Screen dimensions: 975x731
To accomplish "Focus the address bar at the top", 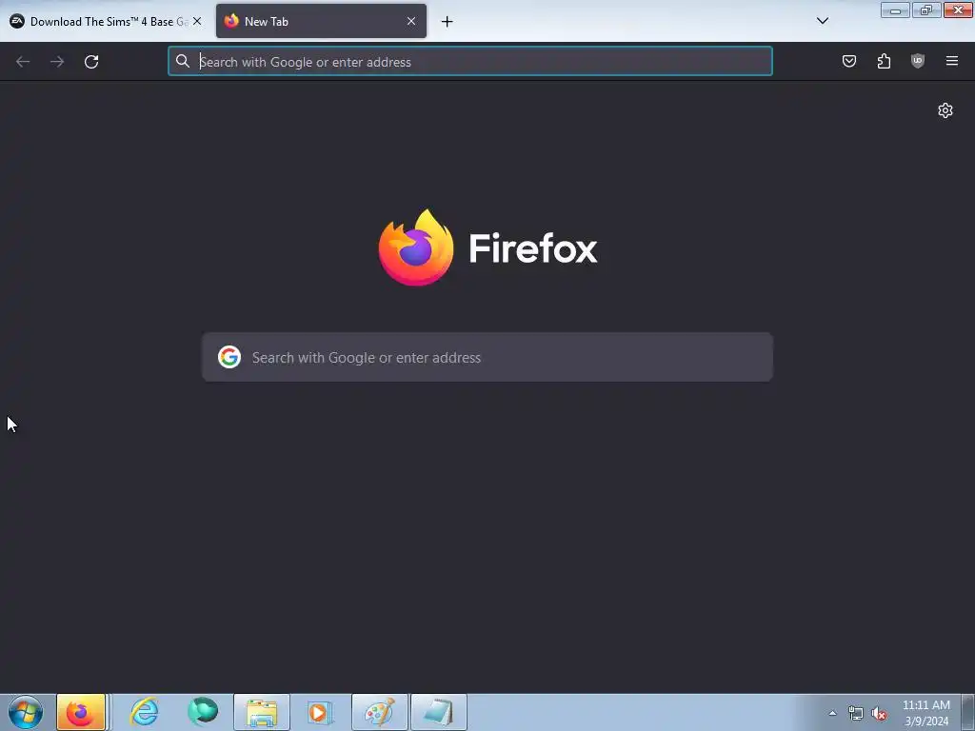I will pyautogui.click(x=470, y=62).
